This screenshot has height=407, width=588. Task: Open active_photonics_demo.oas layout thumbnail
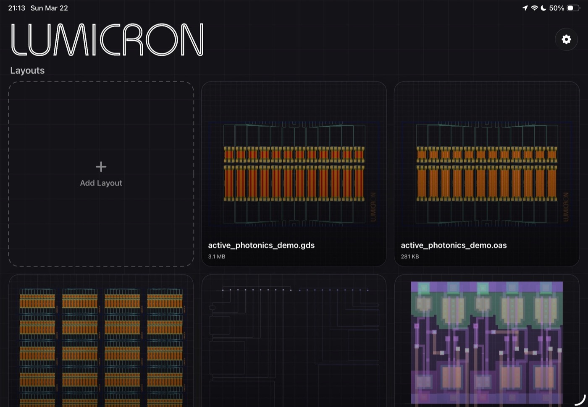[487, 174]
